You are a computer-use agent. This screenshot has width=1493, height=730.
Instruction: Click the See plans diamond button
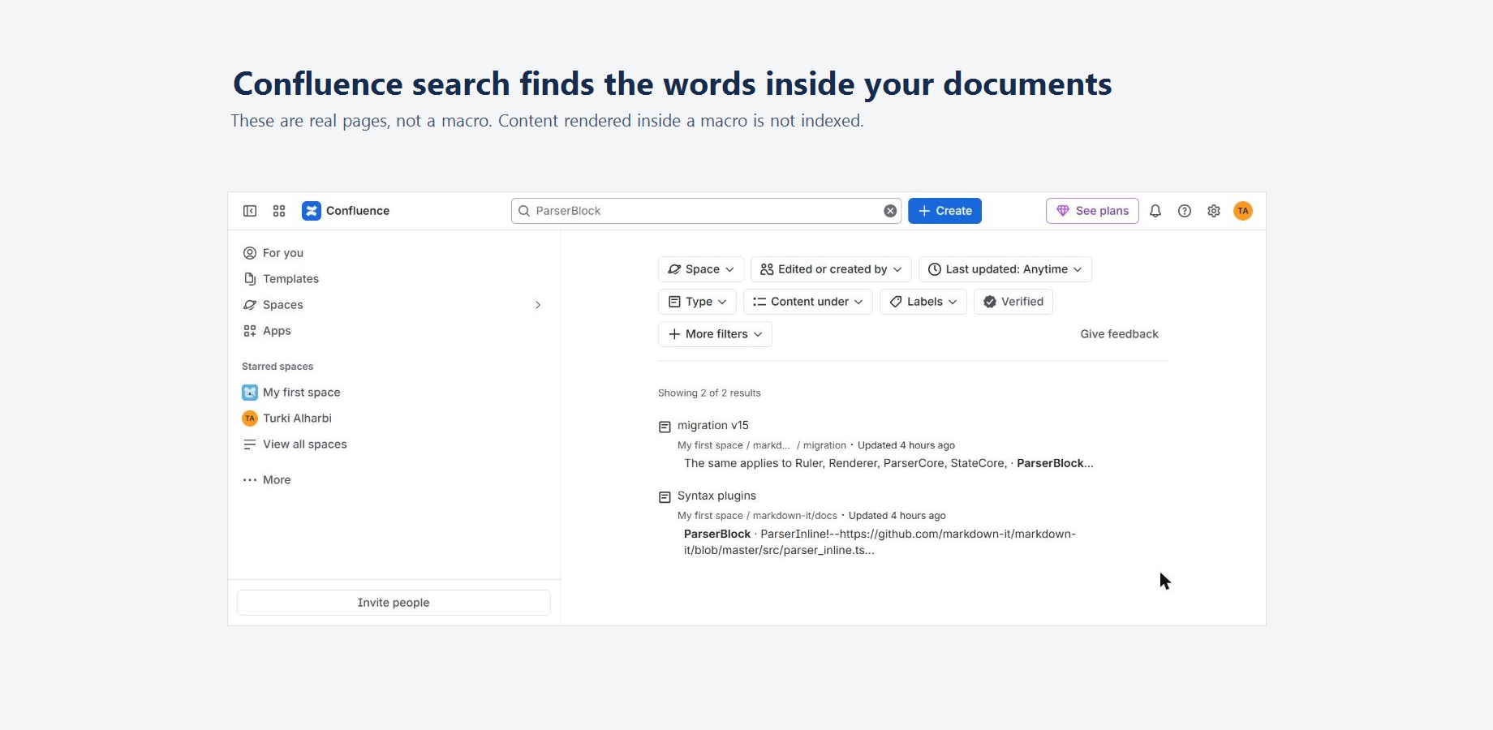pos(1092,211)
